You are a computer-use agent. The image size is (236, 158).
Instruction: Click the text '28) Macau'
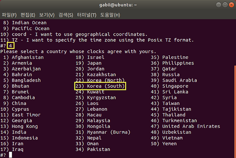88,115
